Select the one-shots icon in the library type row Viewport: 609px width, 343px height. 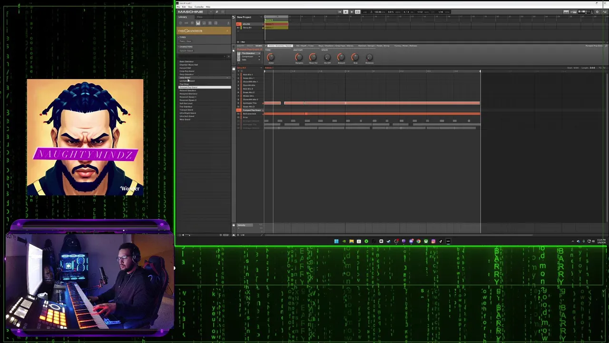point(216,23)
